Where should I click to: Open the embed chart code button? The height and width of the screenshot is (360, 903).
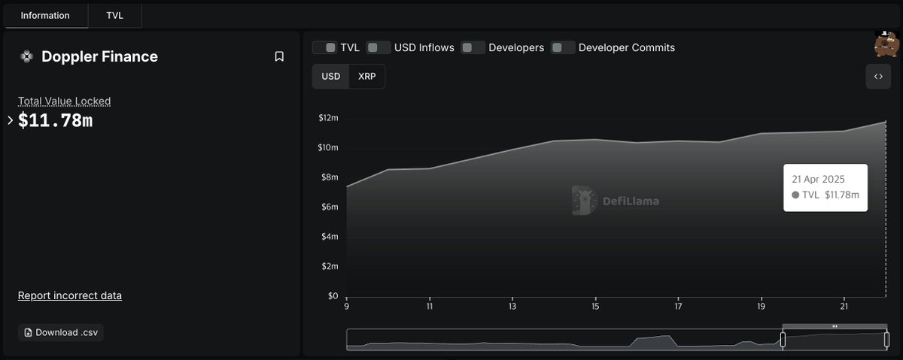click(878, 77)
